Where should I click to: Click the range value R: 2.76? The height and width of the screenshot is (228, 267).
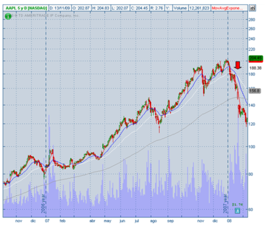157,8
